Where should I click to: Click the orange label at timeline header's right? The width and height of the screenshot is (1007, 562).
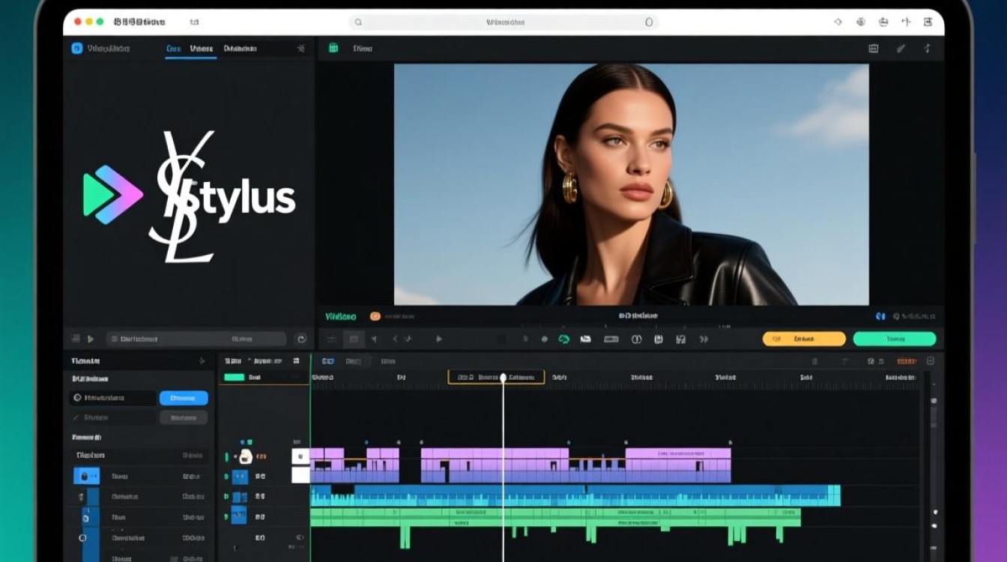click(907, 361)
